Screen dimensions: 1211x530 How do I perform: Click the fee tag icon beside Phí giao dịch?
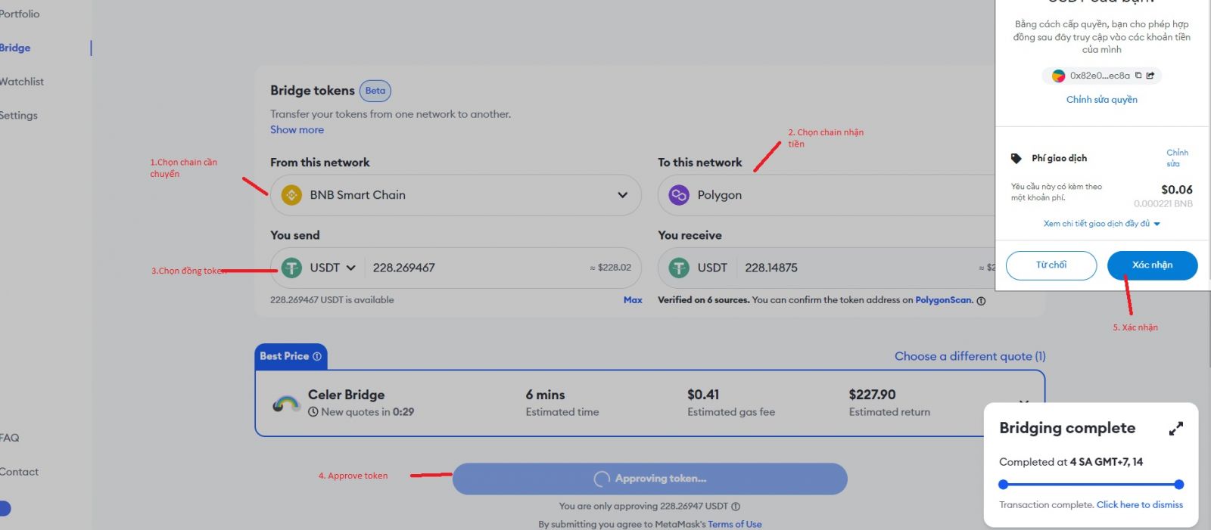(1016, 158)
